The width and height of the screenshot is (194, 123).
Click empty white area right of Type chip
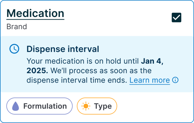click(155, 106)
